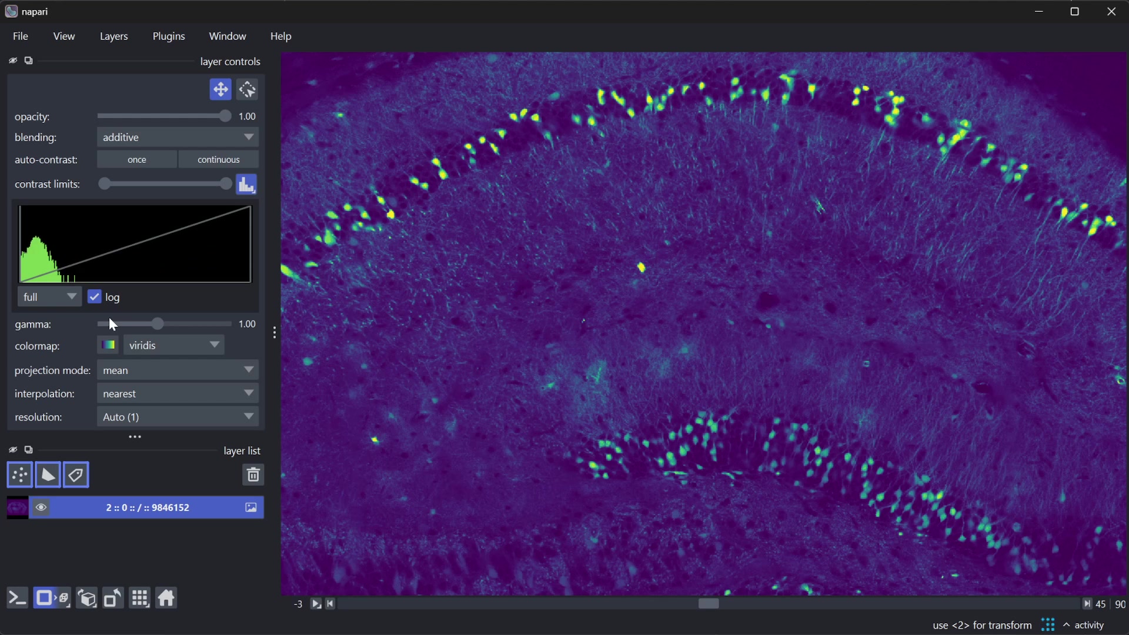The image size is (1129, 635).
Task: Open the Plugins menu
Action: 169,36
